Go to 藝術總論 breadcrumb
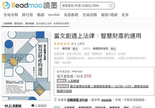Image resolution: width=155 pixels, height=108 pixels. [29, 24]
